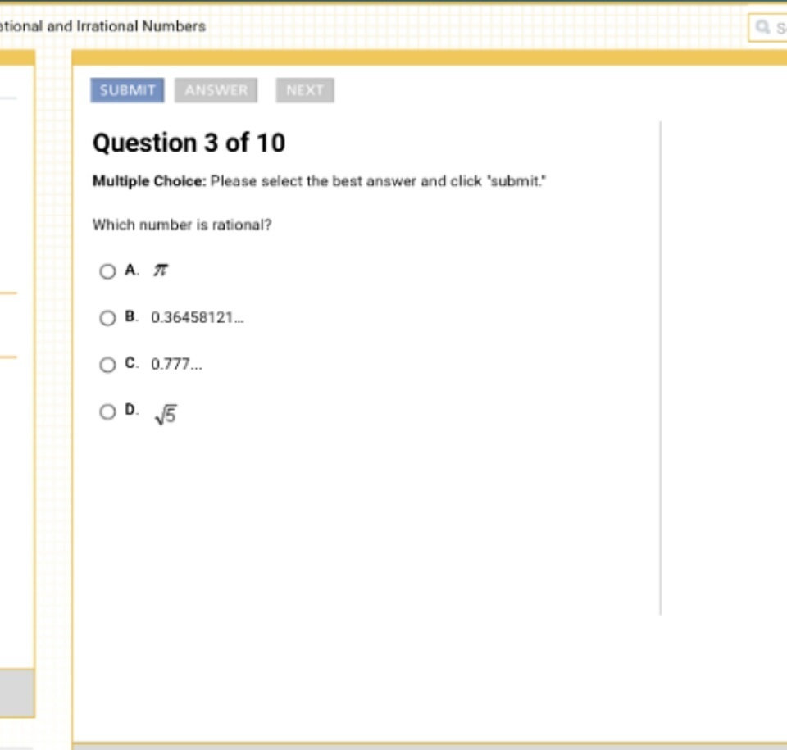Screen dimensions: 787x750
Task: Choose radio option C 0.777...
Action: click(107, 365)
